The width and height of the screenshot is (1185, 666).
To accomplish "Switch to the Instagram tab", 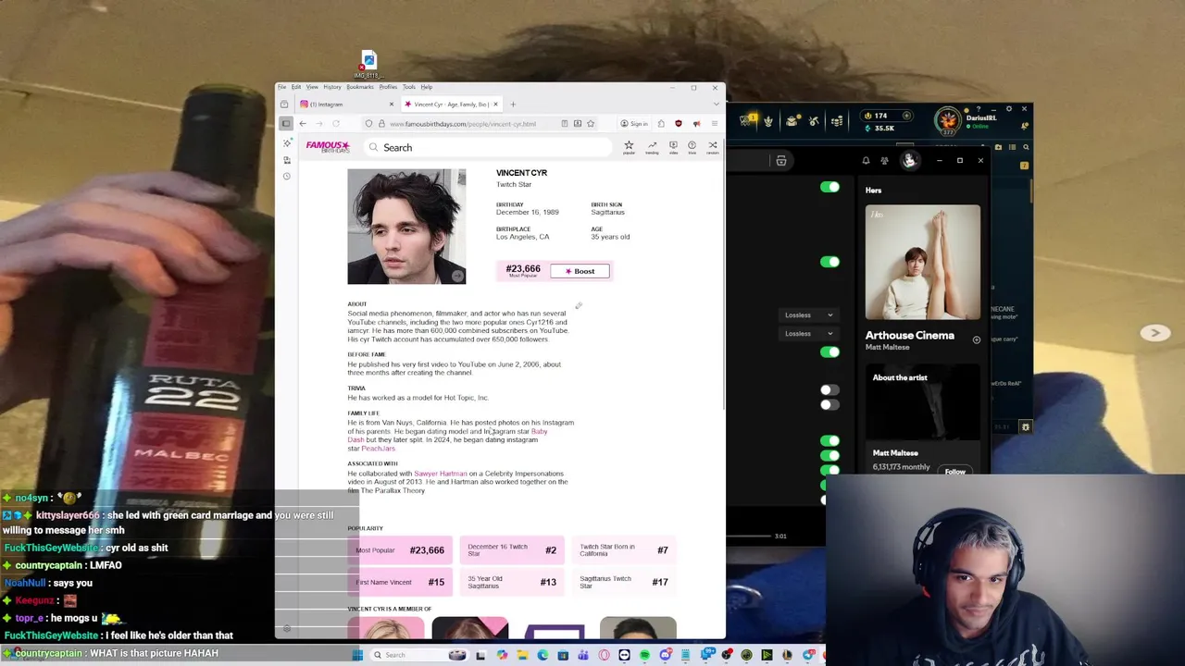I will coord(346,104).
